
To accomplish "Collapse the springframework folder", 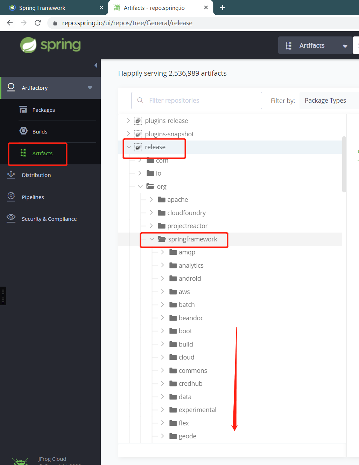I will [x=152, y=239].
